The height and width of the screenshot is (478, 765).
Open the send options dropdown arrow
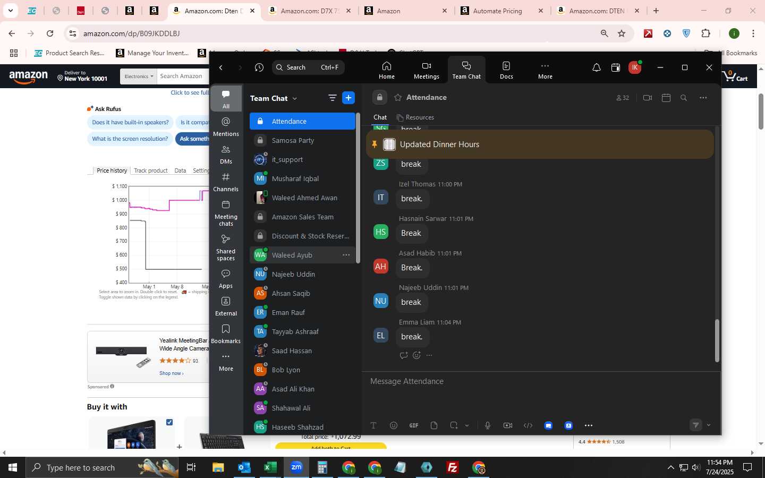click(x=709, y=425)
